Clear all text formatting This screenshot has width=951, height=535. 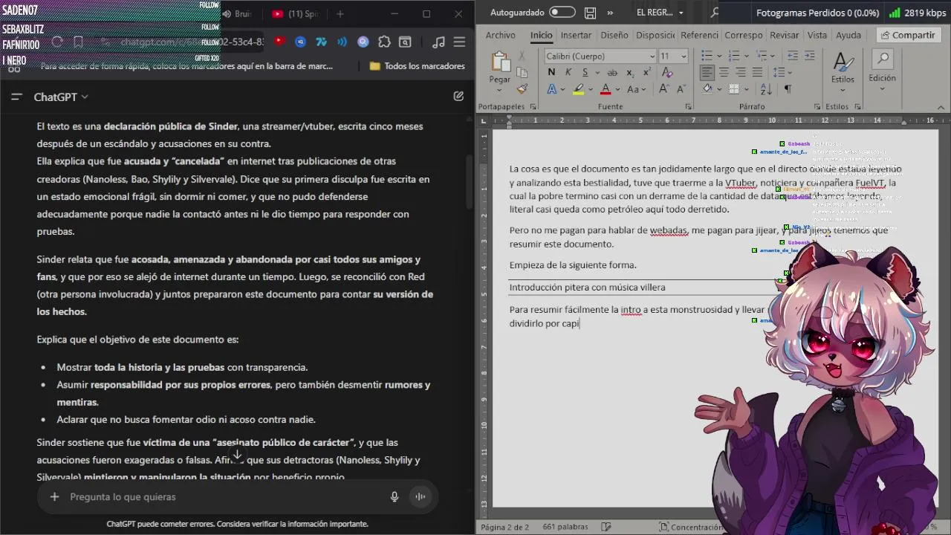click(x=667, y=72)
